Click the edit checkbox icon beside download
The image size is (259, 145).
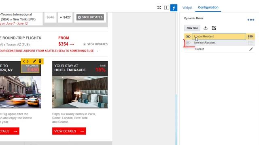[214, 28]
